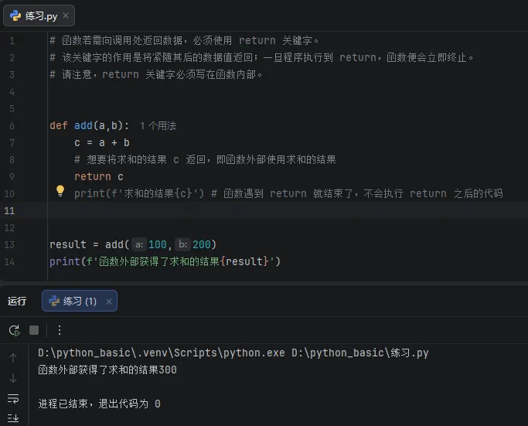
Task: Click the Stop process square icon
Action: tap(34, 330)
